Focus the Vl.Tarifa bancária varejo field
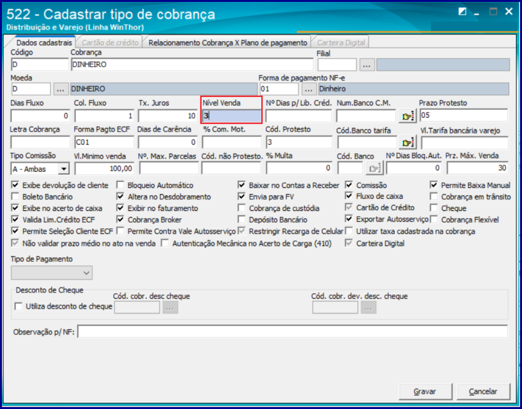 (465, 143)
